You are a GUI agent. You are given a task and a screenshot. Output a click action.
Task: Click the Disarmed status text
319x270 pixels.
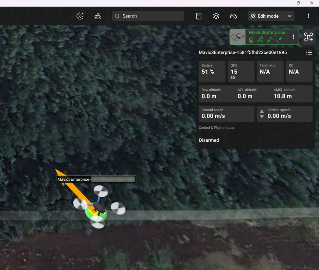209,140
